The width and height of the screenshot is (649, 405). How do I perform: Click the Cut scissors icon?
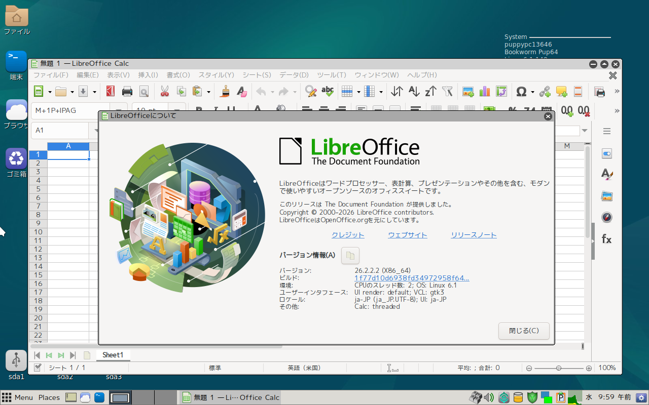pyautogui.click(x=164, y=92)
